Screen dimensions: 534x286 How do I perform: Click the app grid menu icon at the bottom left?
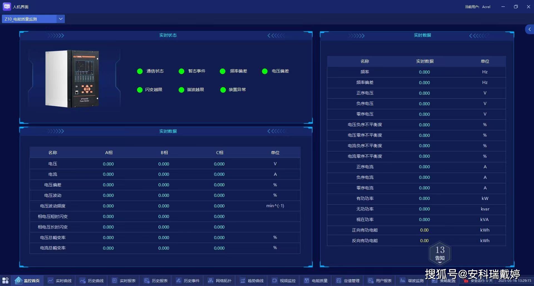(x=5, y=280)
